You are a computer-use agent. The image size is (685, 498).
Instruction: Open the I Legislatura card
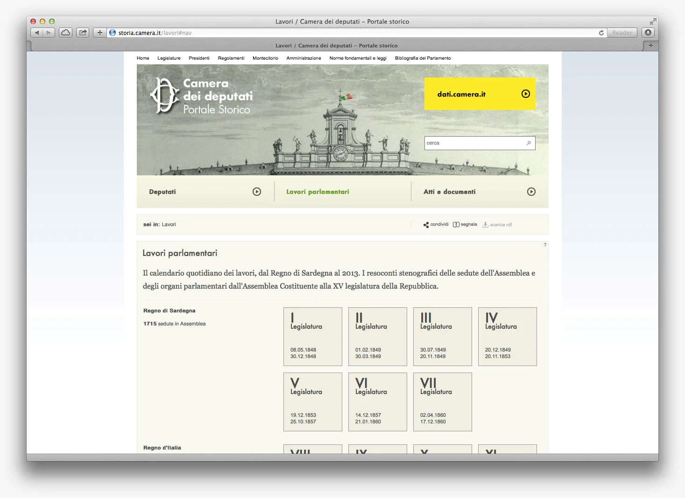coord(313,337)
